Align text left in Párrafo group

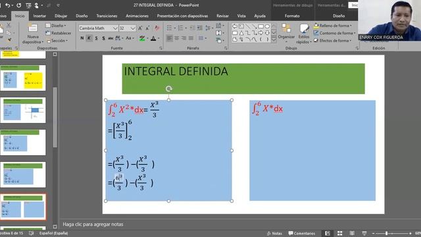tap(170, 38)
